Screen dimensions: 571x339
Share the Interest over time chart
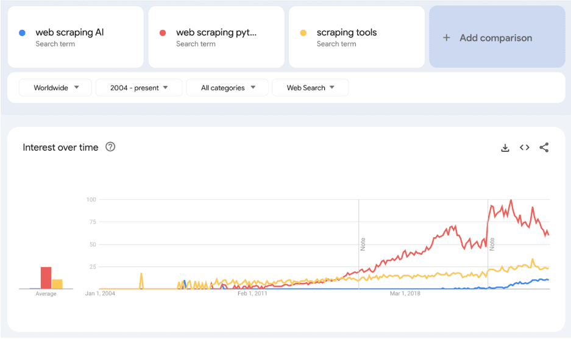(544, 148)
